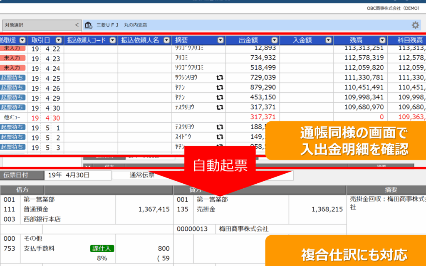Click the 伝票日付 field showing 19年 4月30日
Viewport: 426px width, 266px height.
[77, 175]
